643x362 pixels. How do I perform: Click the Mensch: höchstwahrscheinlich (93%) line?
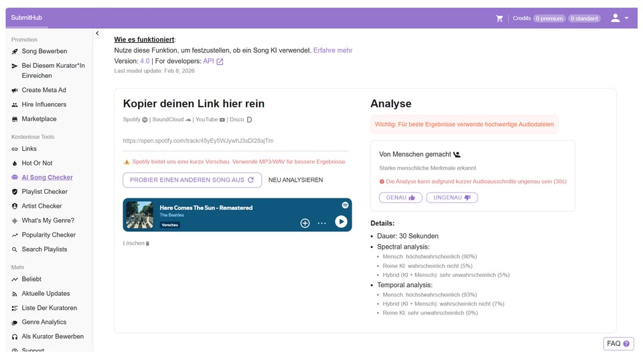pos(429,295)
